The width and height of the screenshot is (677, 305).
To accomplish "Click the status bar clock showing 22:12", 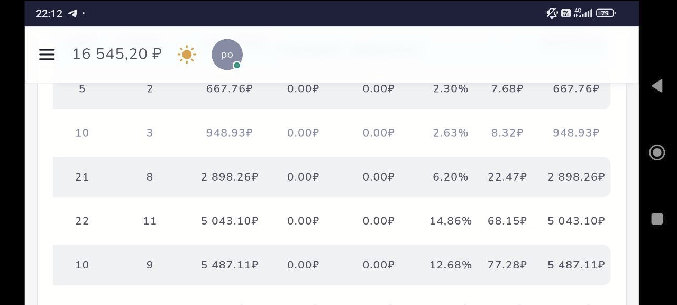I will pos(49,14).
